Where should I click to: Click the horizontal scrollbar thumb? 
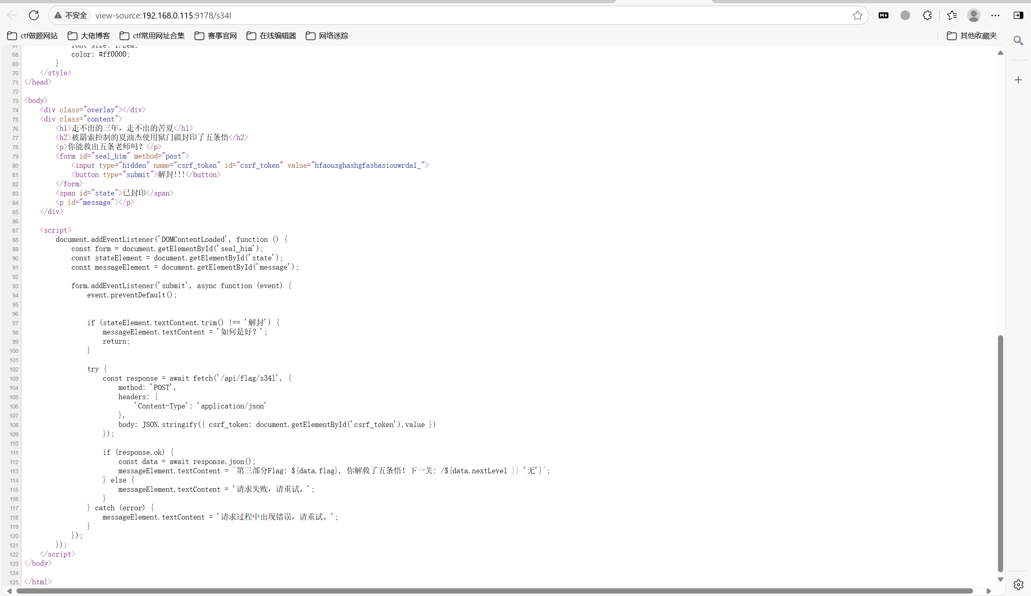[494, 591]
